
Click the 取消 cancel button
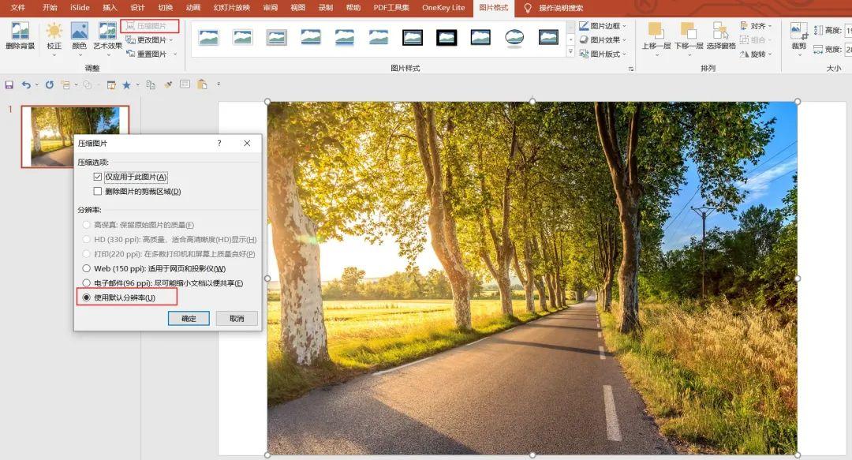click(237, 319)
